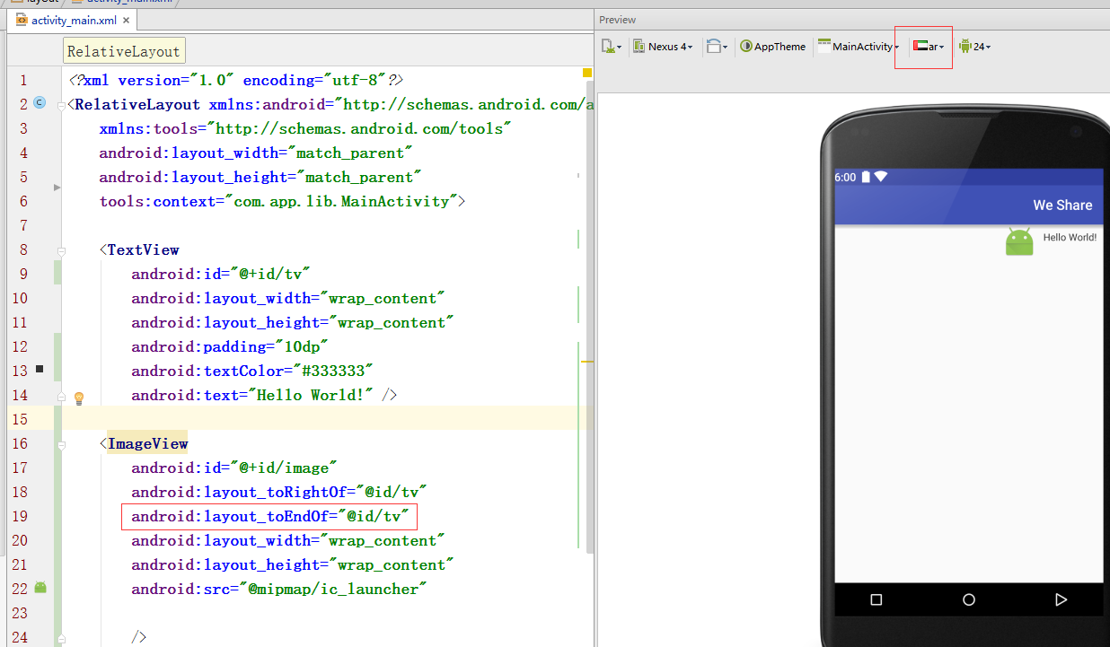Open the Nexus 4 device dropdown
The height and width of the screenshot is (647, 1110).
(663, 47)
